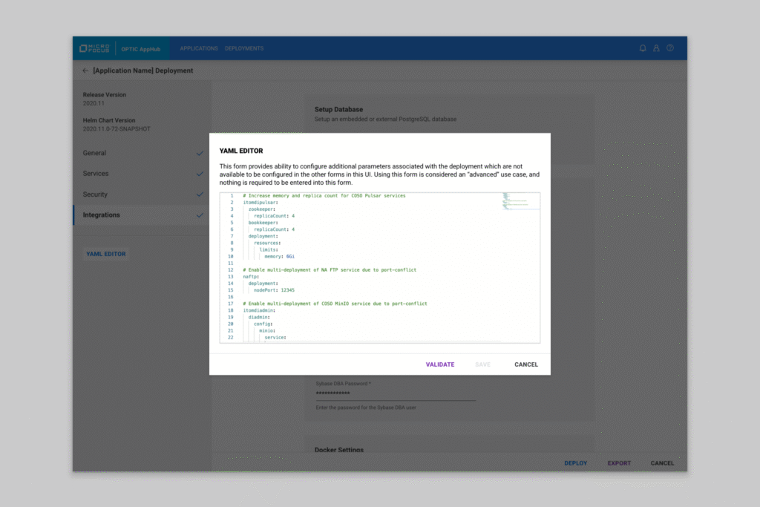Click the checkmark next to General
This screenshot has width=760, height=507.
click(x=200, y=154)
